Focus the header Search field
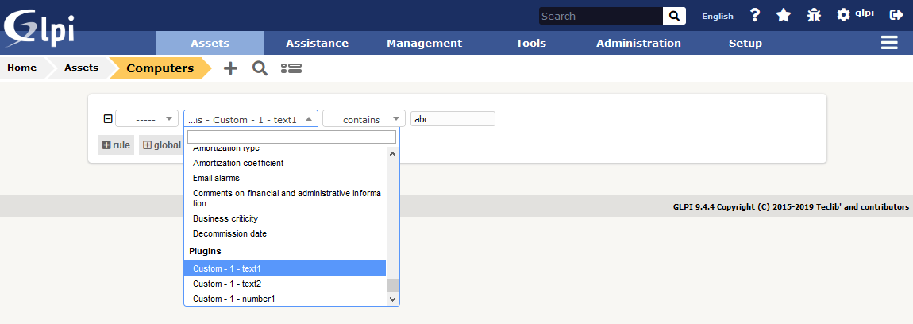This screenshot has width=913, height=324. 600,17
